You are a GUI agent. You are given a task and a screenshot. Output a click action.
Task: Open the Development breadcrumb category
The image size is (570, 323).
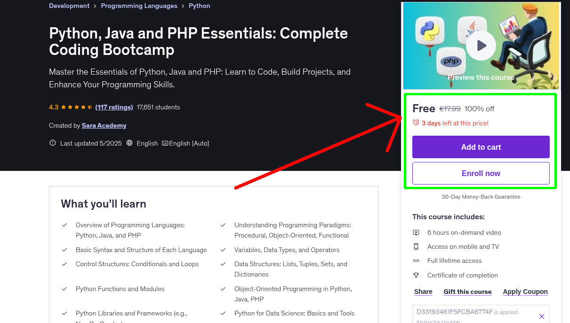69,6
